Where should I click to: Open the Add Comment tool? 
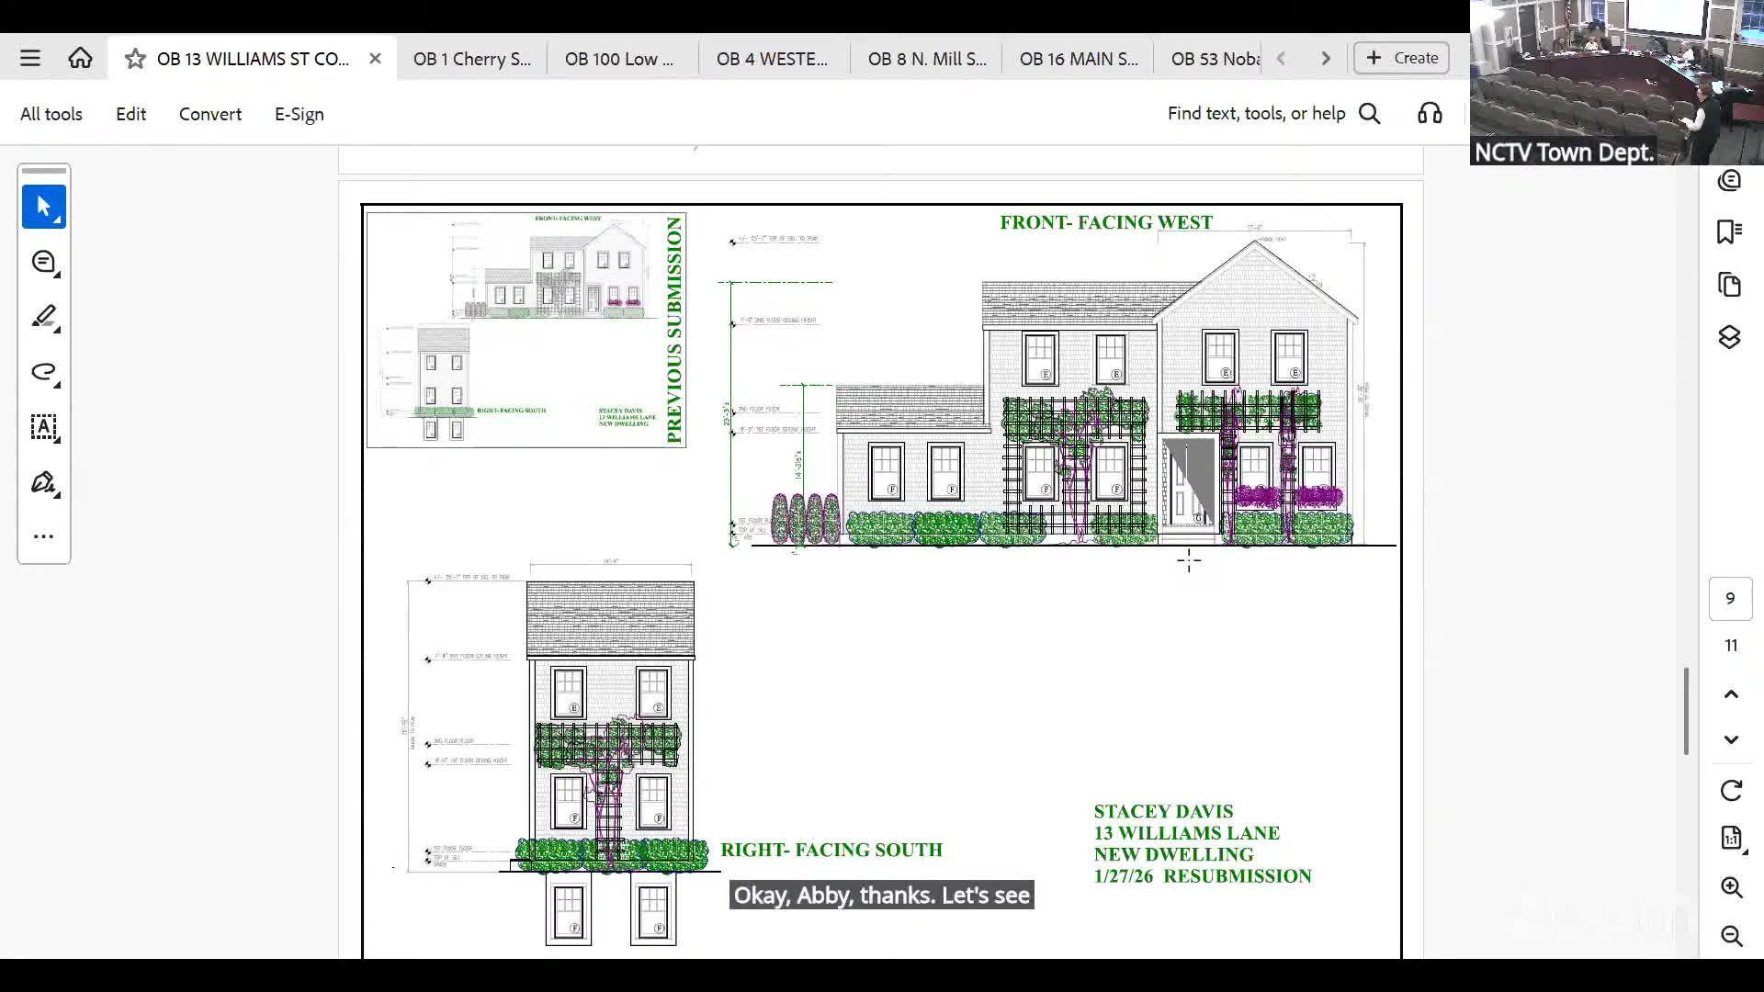pyautogui.click(x=43, y=262)
